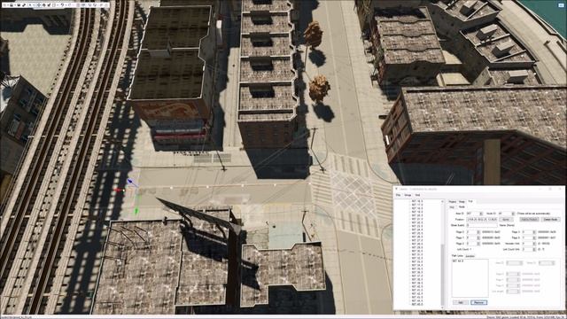Click the Add button below links list
This screenshot has width=567, height=319.
(461, 302)
